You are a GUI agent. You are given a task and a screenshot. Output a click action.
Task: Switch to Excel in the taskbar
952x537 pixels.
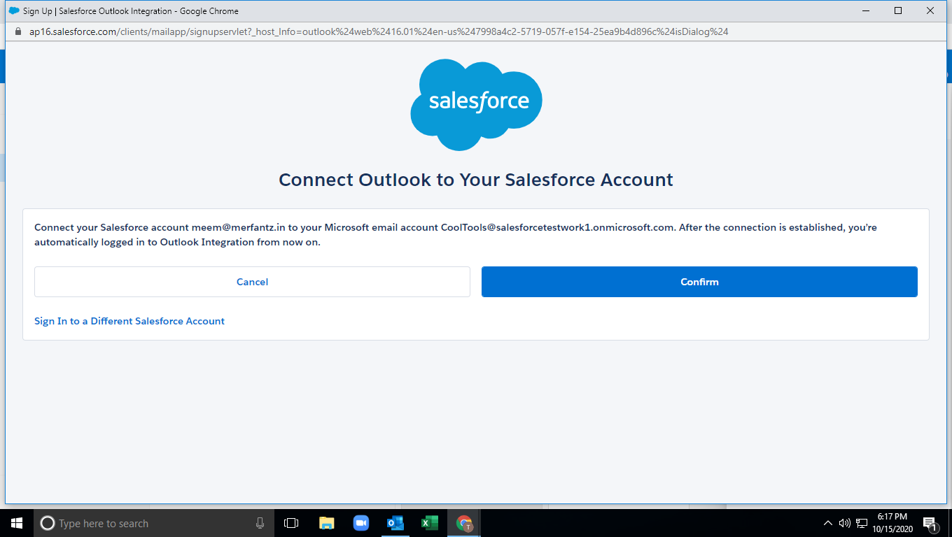point(429,523)
